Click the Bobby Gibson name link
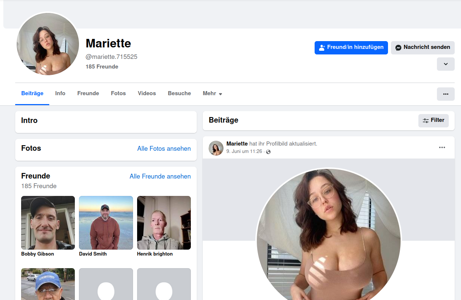This screenshot has height=300, width=461. pos(37,254)
